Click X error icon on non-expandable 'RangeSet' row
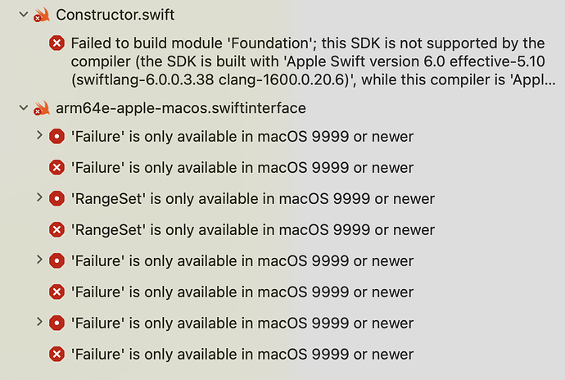565x380 pixels. pyautogui.click(x=56, y=230)
